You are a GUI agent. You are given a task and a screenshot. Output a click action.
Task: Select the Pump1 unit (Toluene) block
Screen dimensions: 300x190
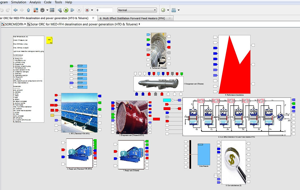pyautogui.click(x=131, y=155)
